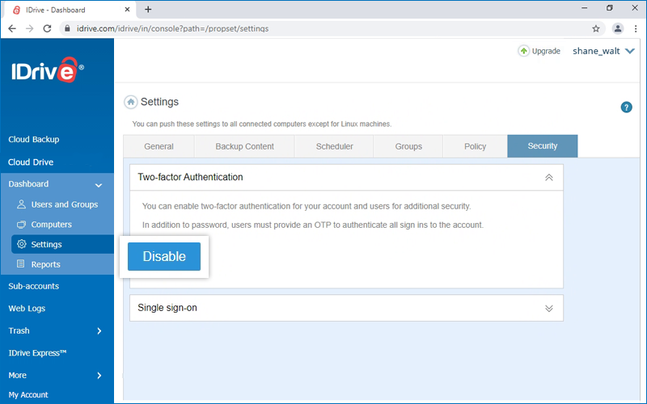Click the Single sign-on heading text
Screen dimensions: 647x404
167,308
